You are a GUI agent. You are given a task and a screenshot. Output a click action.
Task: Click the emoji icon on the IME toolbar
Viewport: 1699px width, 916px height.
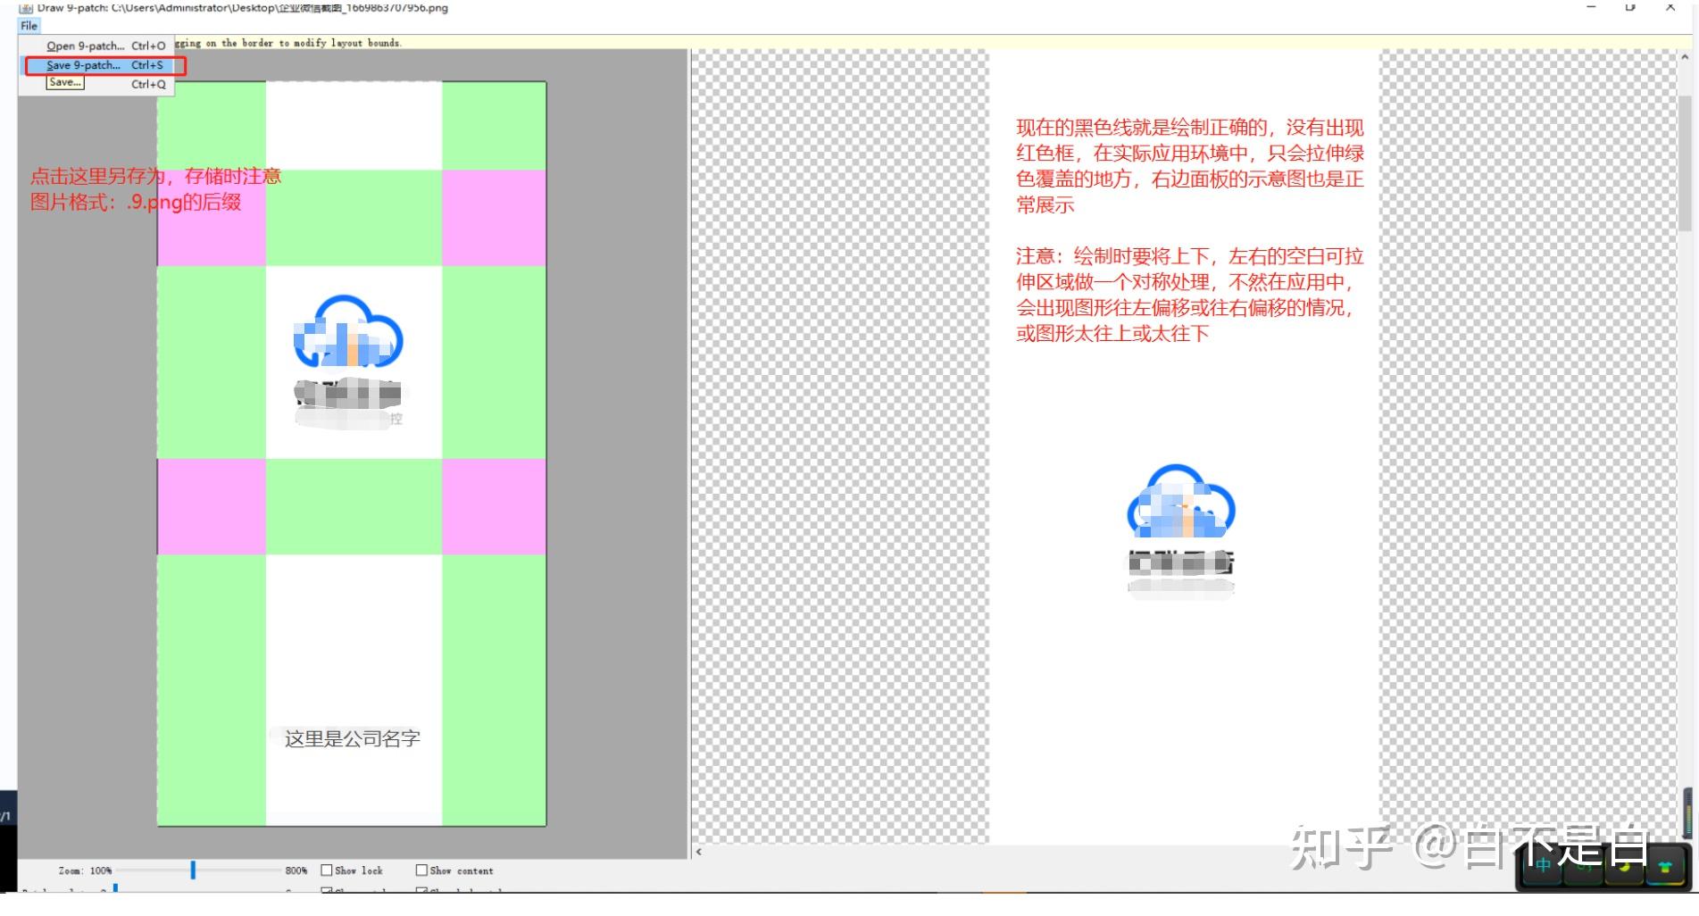[x=1624, y=867]
